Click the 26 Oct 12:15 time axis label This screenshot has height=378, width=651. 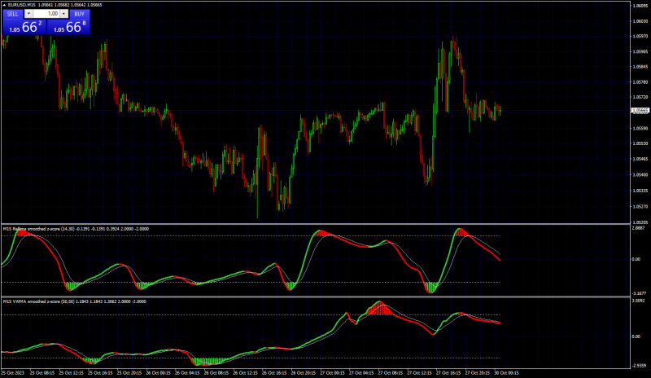(x=247, y=373)
